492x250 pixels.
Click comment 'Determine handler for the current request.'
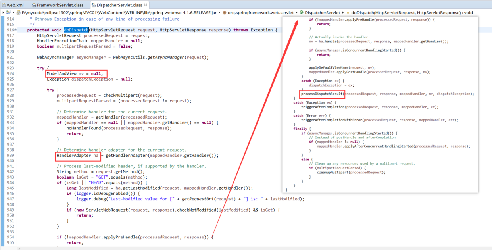(111, 112)
